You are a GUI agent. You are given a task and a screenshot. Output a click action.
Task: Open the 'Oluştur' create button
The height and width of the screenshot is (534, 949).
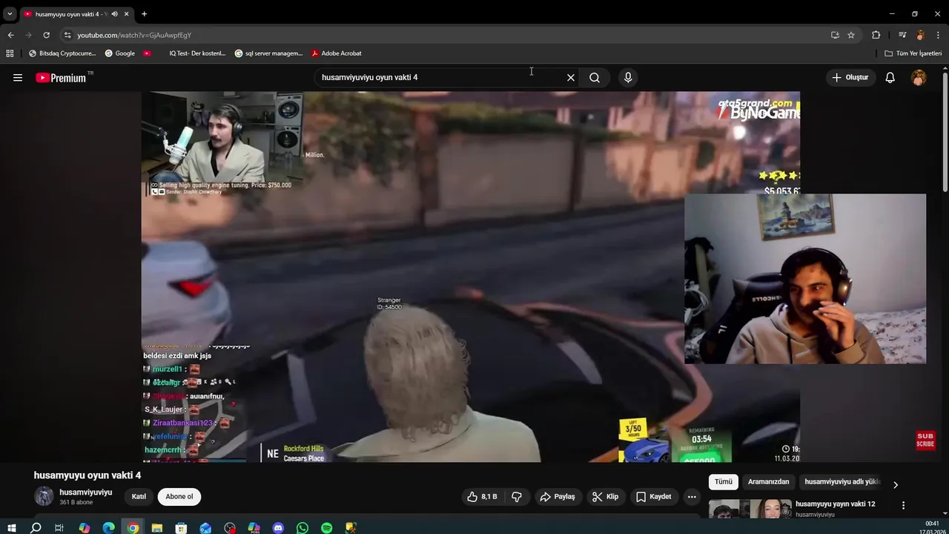tap(850, 77)
